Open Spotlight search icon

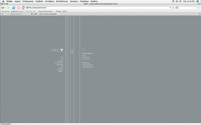point(197,1)
